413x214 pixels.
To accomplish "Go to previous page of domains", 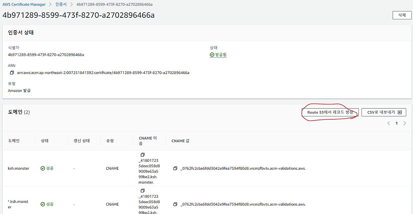I will click(389, 123).
